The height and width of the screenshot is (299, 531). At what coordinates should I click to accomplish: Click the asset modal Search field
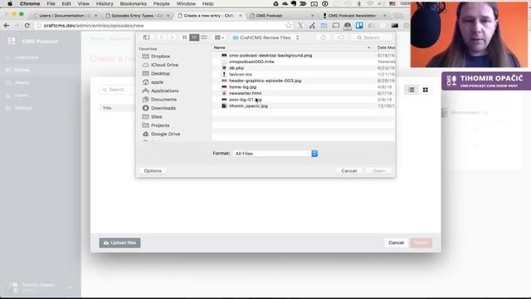click(x=117, y=90)
